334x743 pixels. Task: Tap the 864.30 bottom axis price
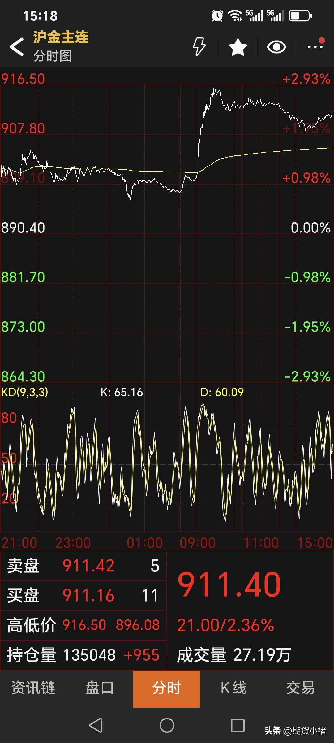[x=23, y=377]
